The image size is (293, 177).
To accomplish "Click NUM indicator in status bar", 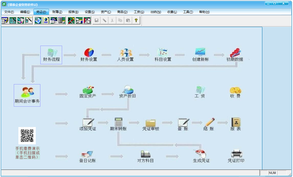I will coord(273,173).
